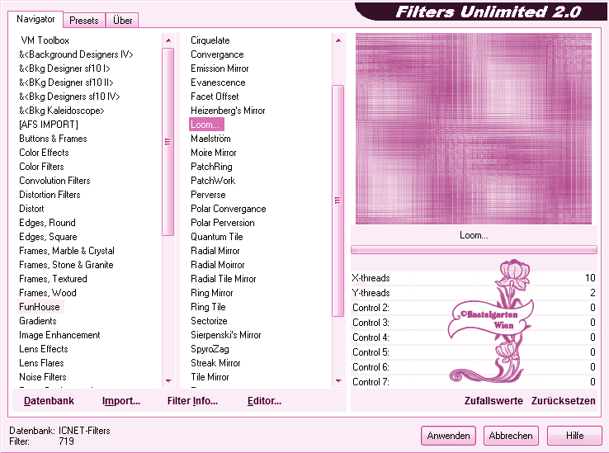Click the Datenbank link
This screenshot has height=453, width=609.
49,400
